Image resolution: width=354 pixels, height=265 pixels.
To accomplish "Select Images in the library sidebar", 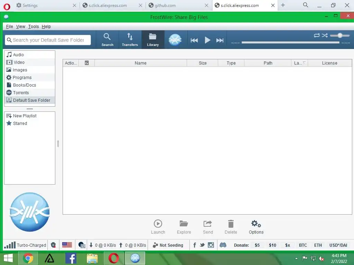I will [30, 70].
